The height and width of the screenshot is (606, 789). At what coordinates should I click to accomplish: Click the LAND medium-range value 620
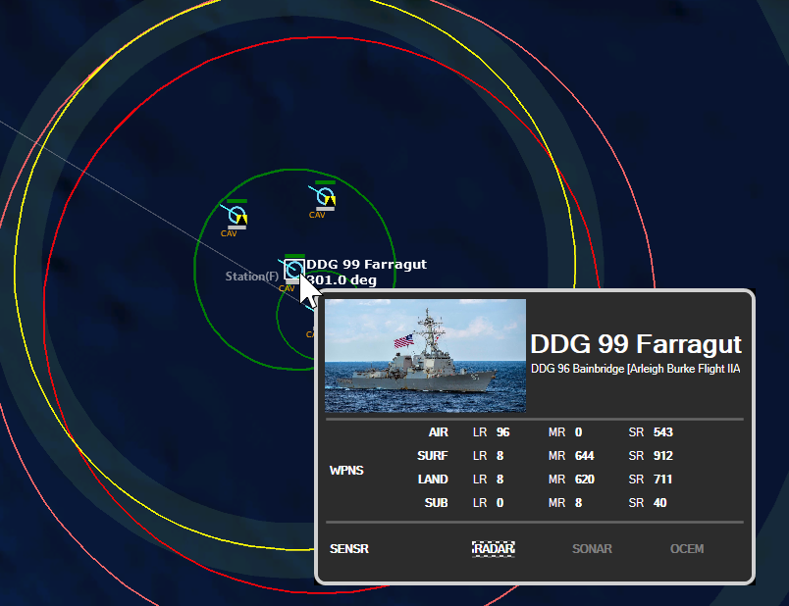click(584, 480)
